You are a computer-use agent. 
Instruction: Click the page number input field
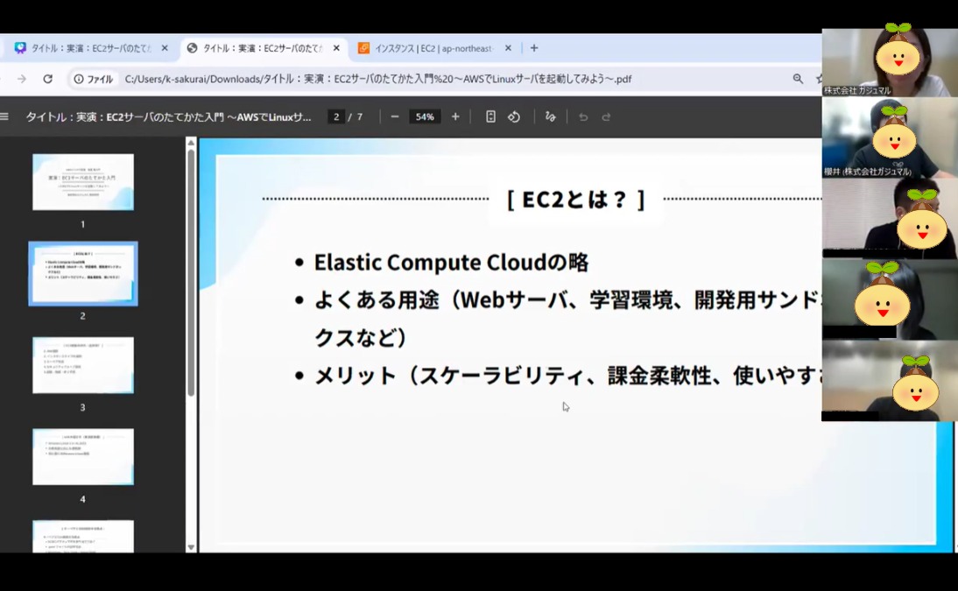click(336, 116)
